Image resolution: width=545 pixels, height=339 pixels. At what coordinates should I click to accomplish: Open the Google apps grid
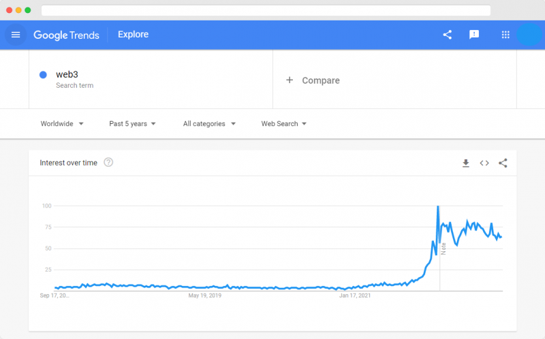point(505,35)
